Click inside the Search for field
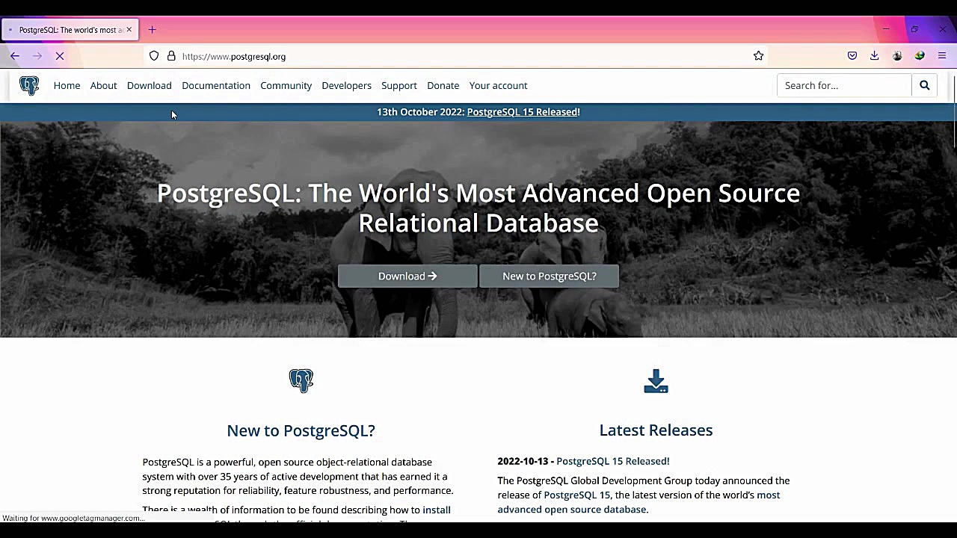The height and width of the screenshot is (538, 957). coord(843,85)
